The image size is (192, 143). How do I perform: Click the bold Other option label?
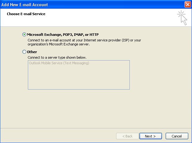click(32, 52)
